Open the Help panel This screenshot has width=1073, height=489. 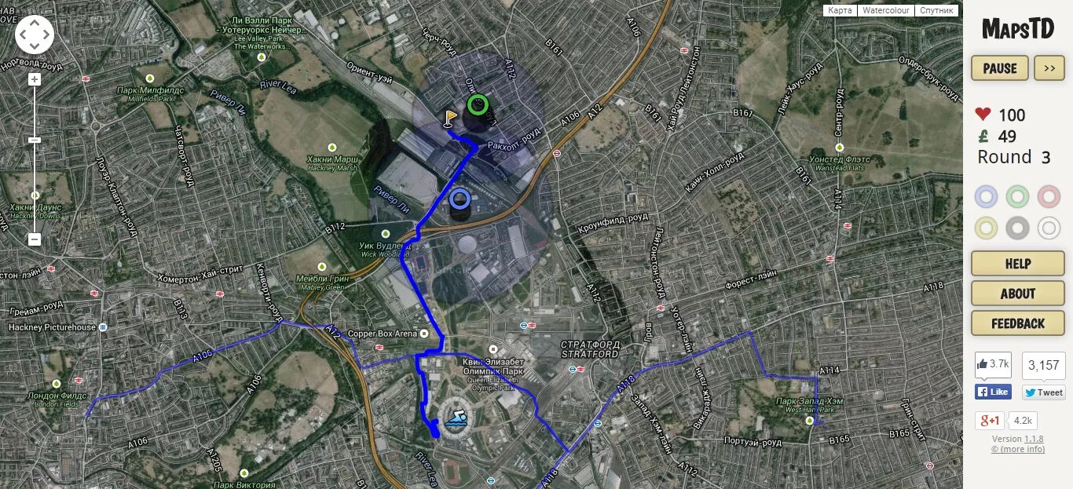1018,264
